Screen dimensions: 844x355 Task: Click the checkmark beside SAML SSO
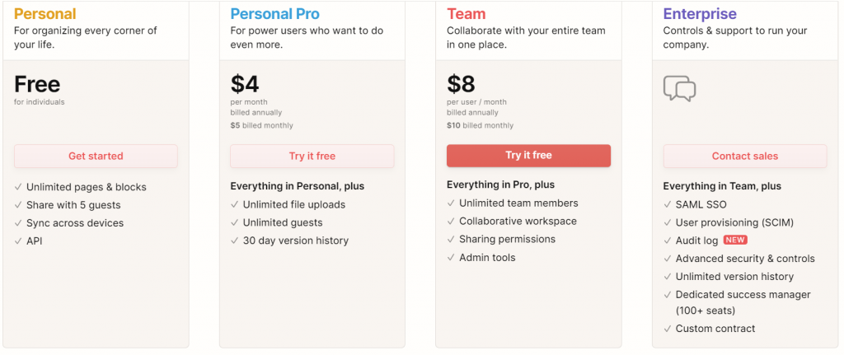668,204
